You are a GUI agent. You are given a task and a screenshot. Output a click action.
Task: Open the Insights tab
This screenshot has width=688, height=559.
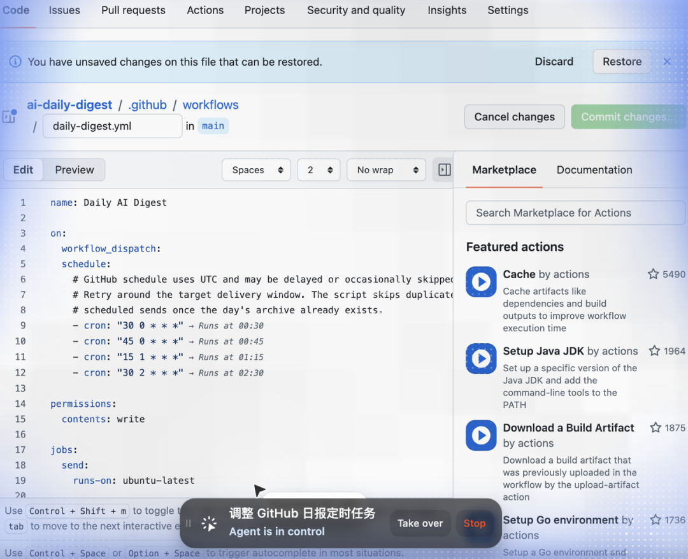coord(447,10)
